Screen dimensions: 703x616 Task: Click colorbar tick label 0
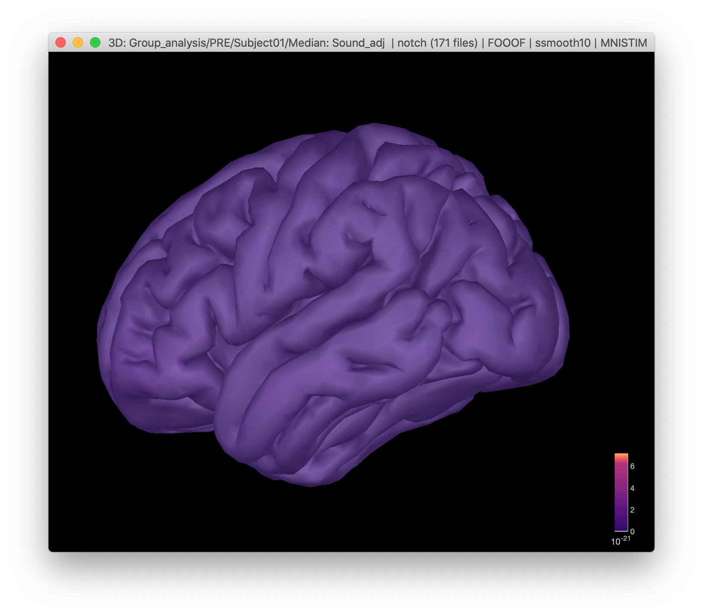[x=632, y=532]
